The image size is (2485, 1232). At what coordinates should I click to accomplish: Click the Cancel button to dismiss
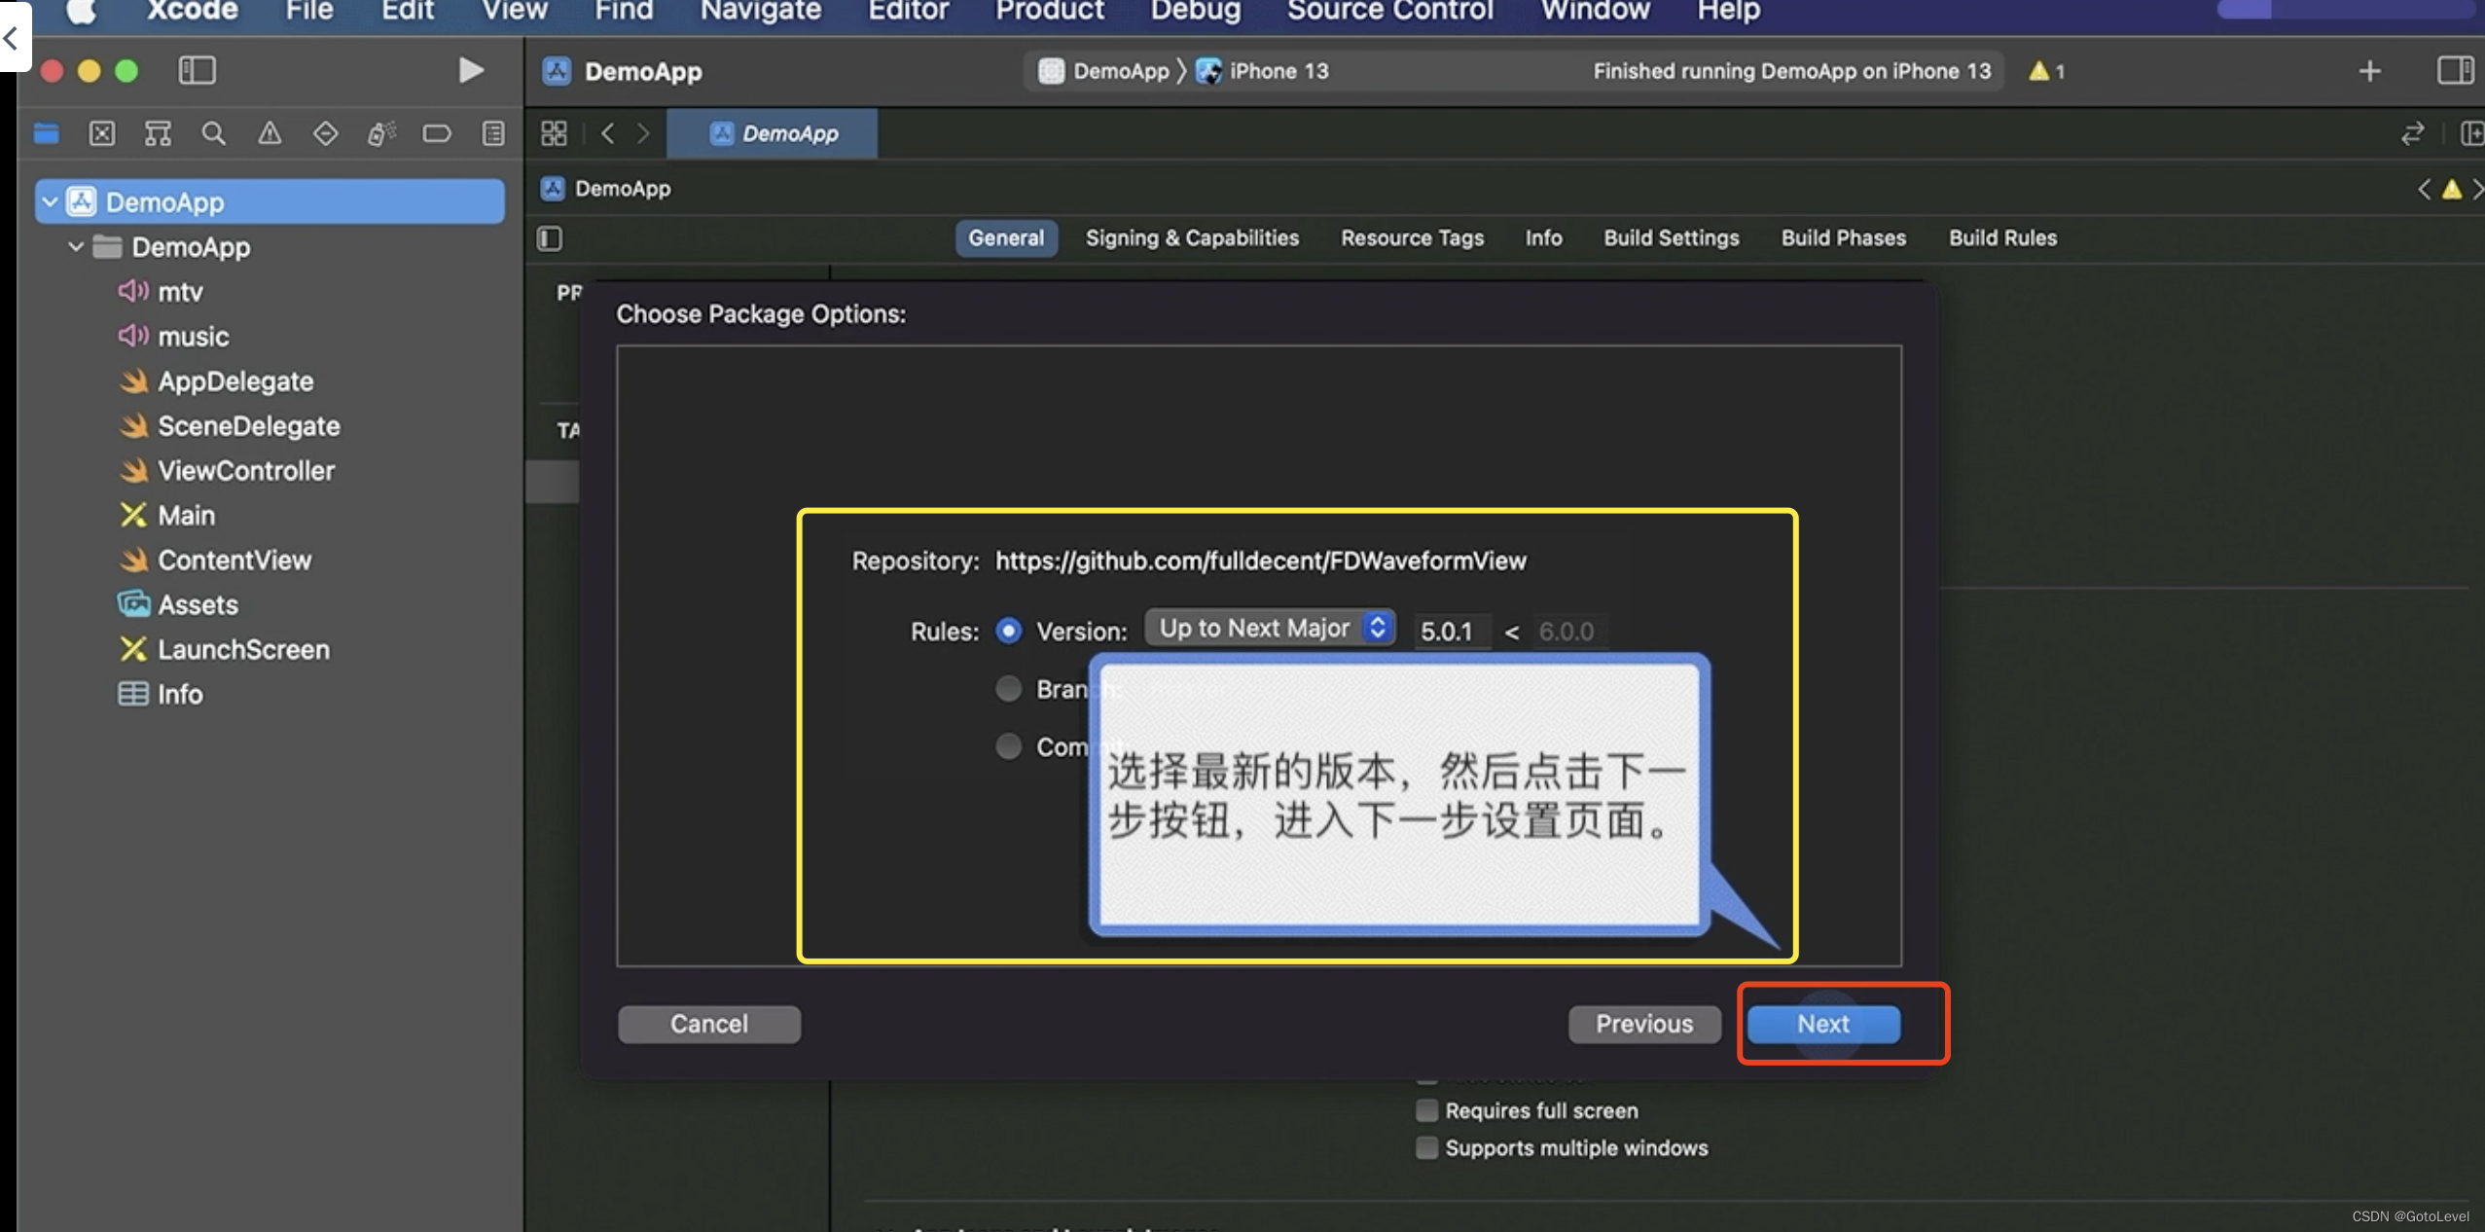708,1021
